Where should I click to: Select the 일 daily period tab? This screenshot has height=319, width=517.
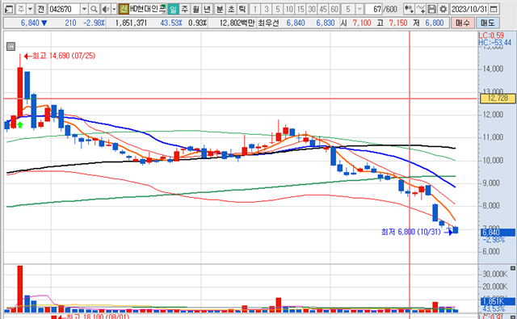pyautogui.click(x=173, y=9)
